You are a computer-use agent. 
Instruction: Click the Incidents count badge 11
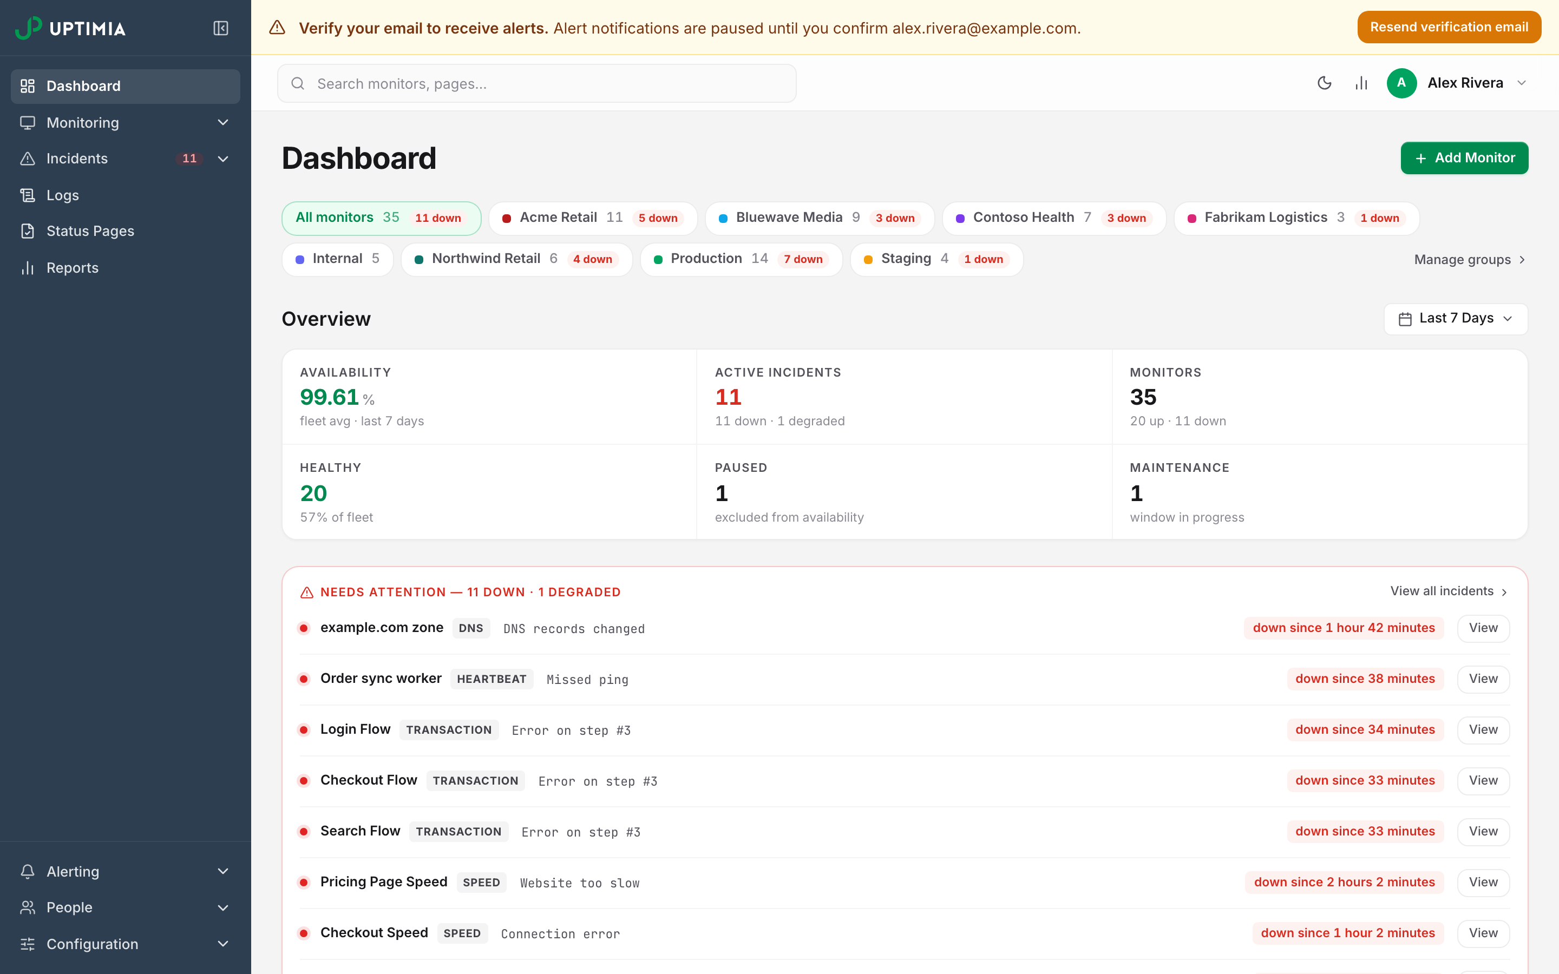189,159
